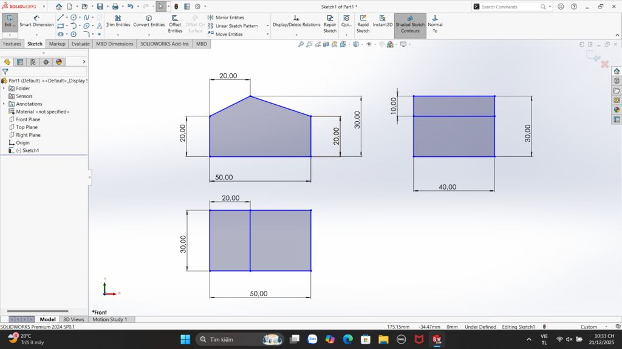Viewport: 622px width, 349px height.
Task: Open dropdown under Display/Delete Relations
Action: point(296,35)
